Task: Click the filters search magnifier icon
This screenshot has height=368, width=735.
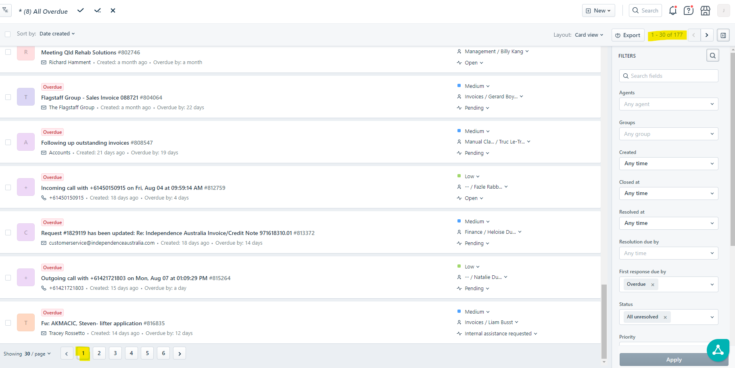Action: [713, 56]
